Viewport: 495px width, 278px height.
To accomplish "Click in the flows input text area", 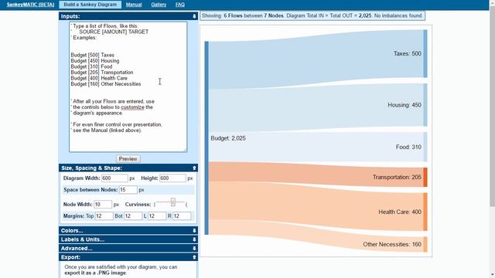I will [x=128, y=87].
